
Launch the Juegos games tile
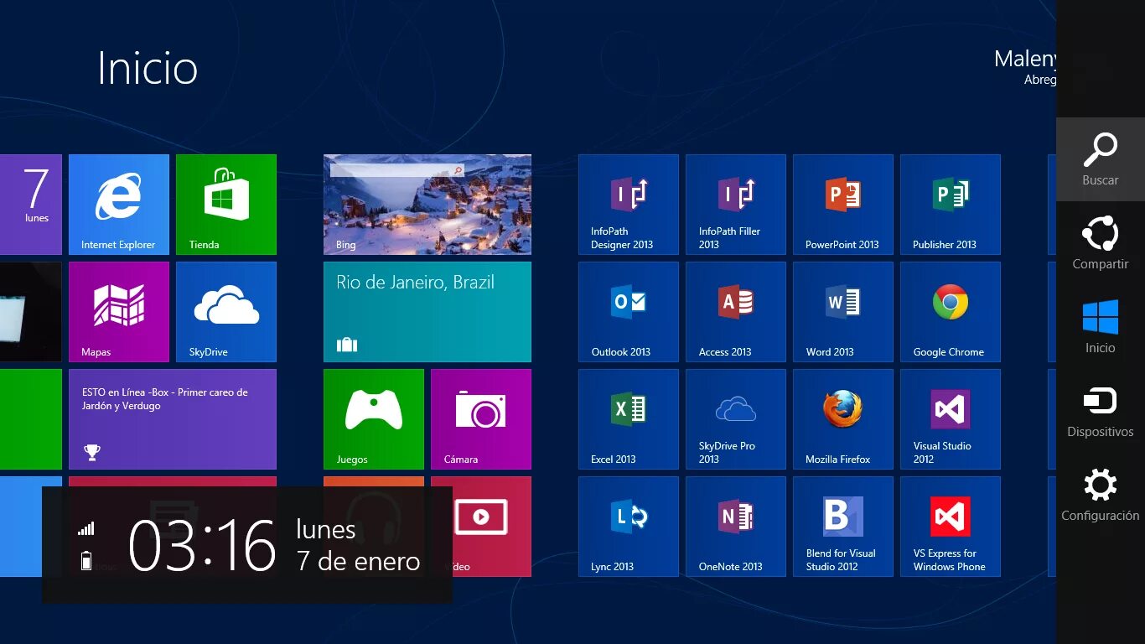coord(374,419)
